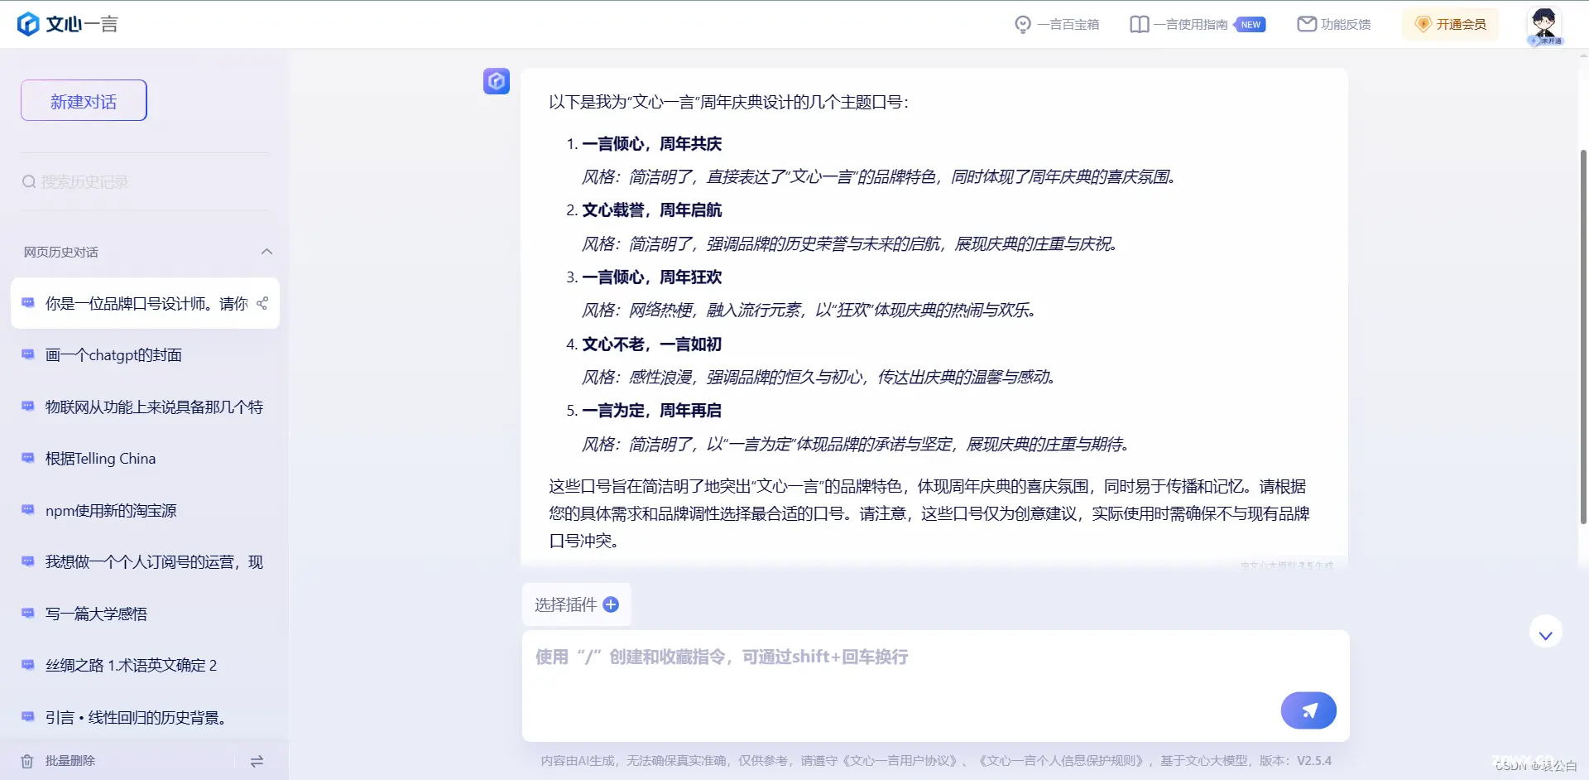Click the 文心一言 logo icon
This screenshot has height=780, width=1589.
point(27,24)
